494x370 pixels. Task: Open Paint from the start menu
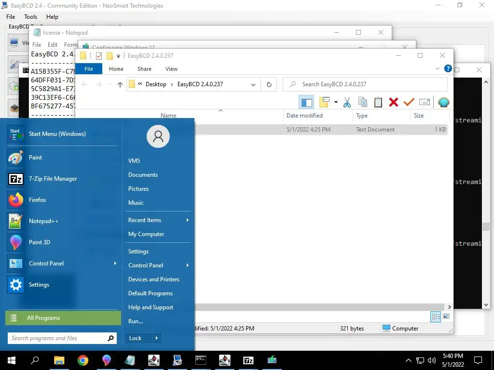point(62,158)
